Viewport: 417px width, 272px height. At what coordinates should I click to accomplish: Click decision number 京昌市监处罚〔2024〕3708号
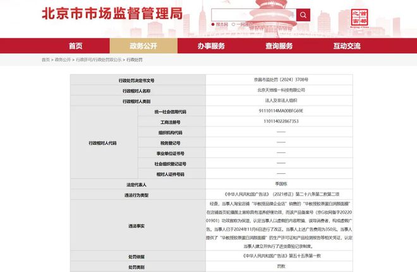pos(281,80)
